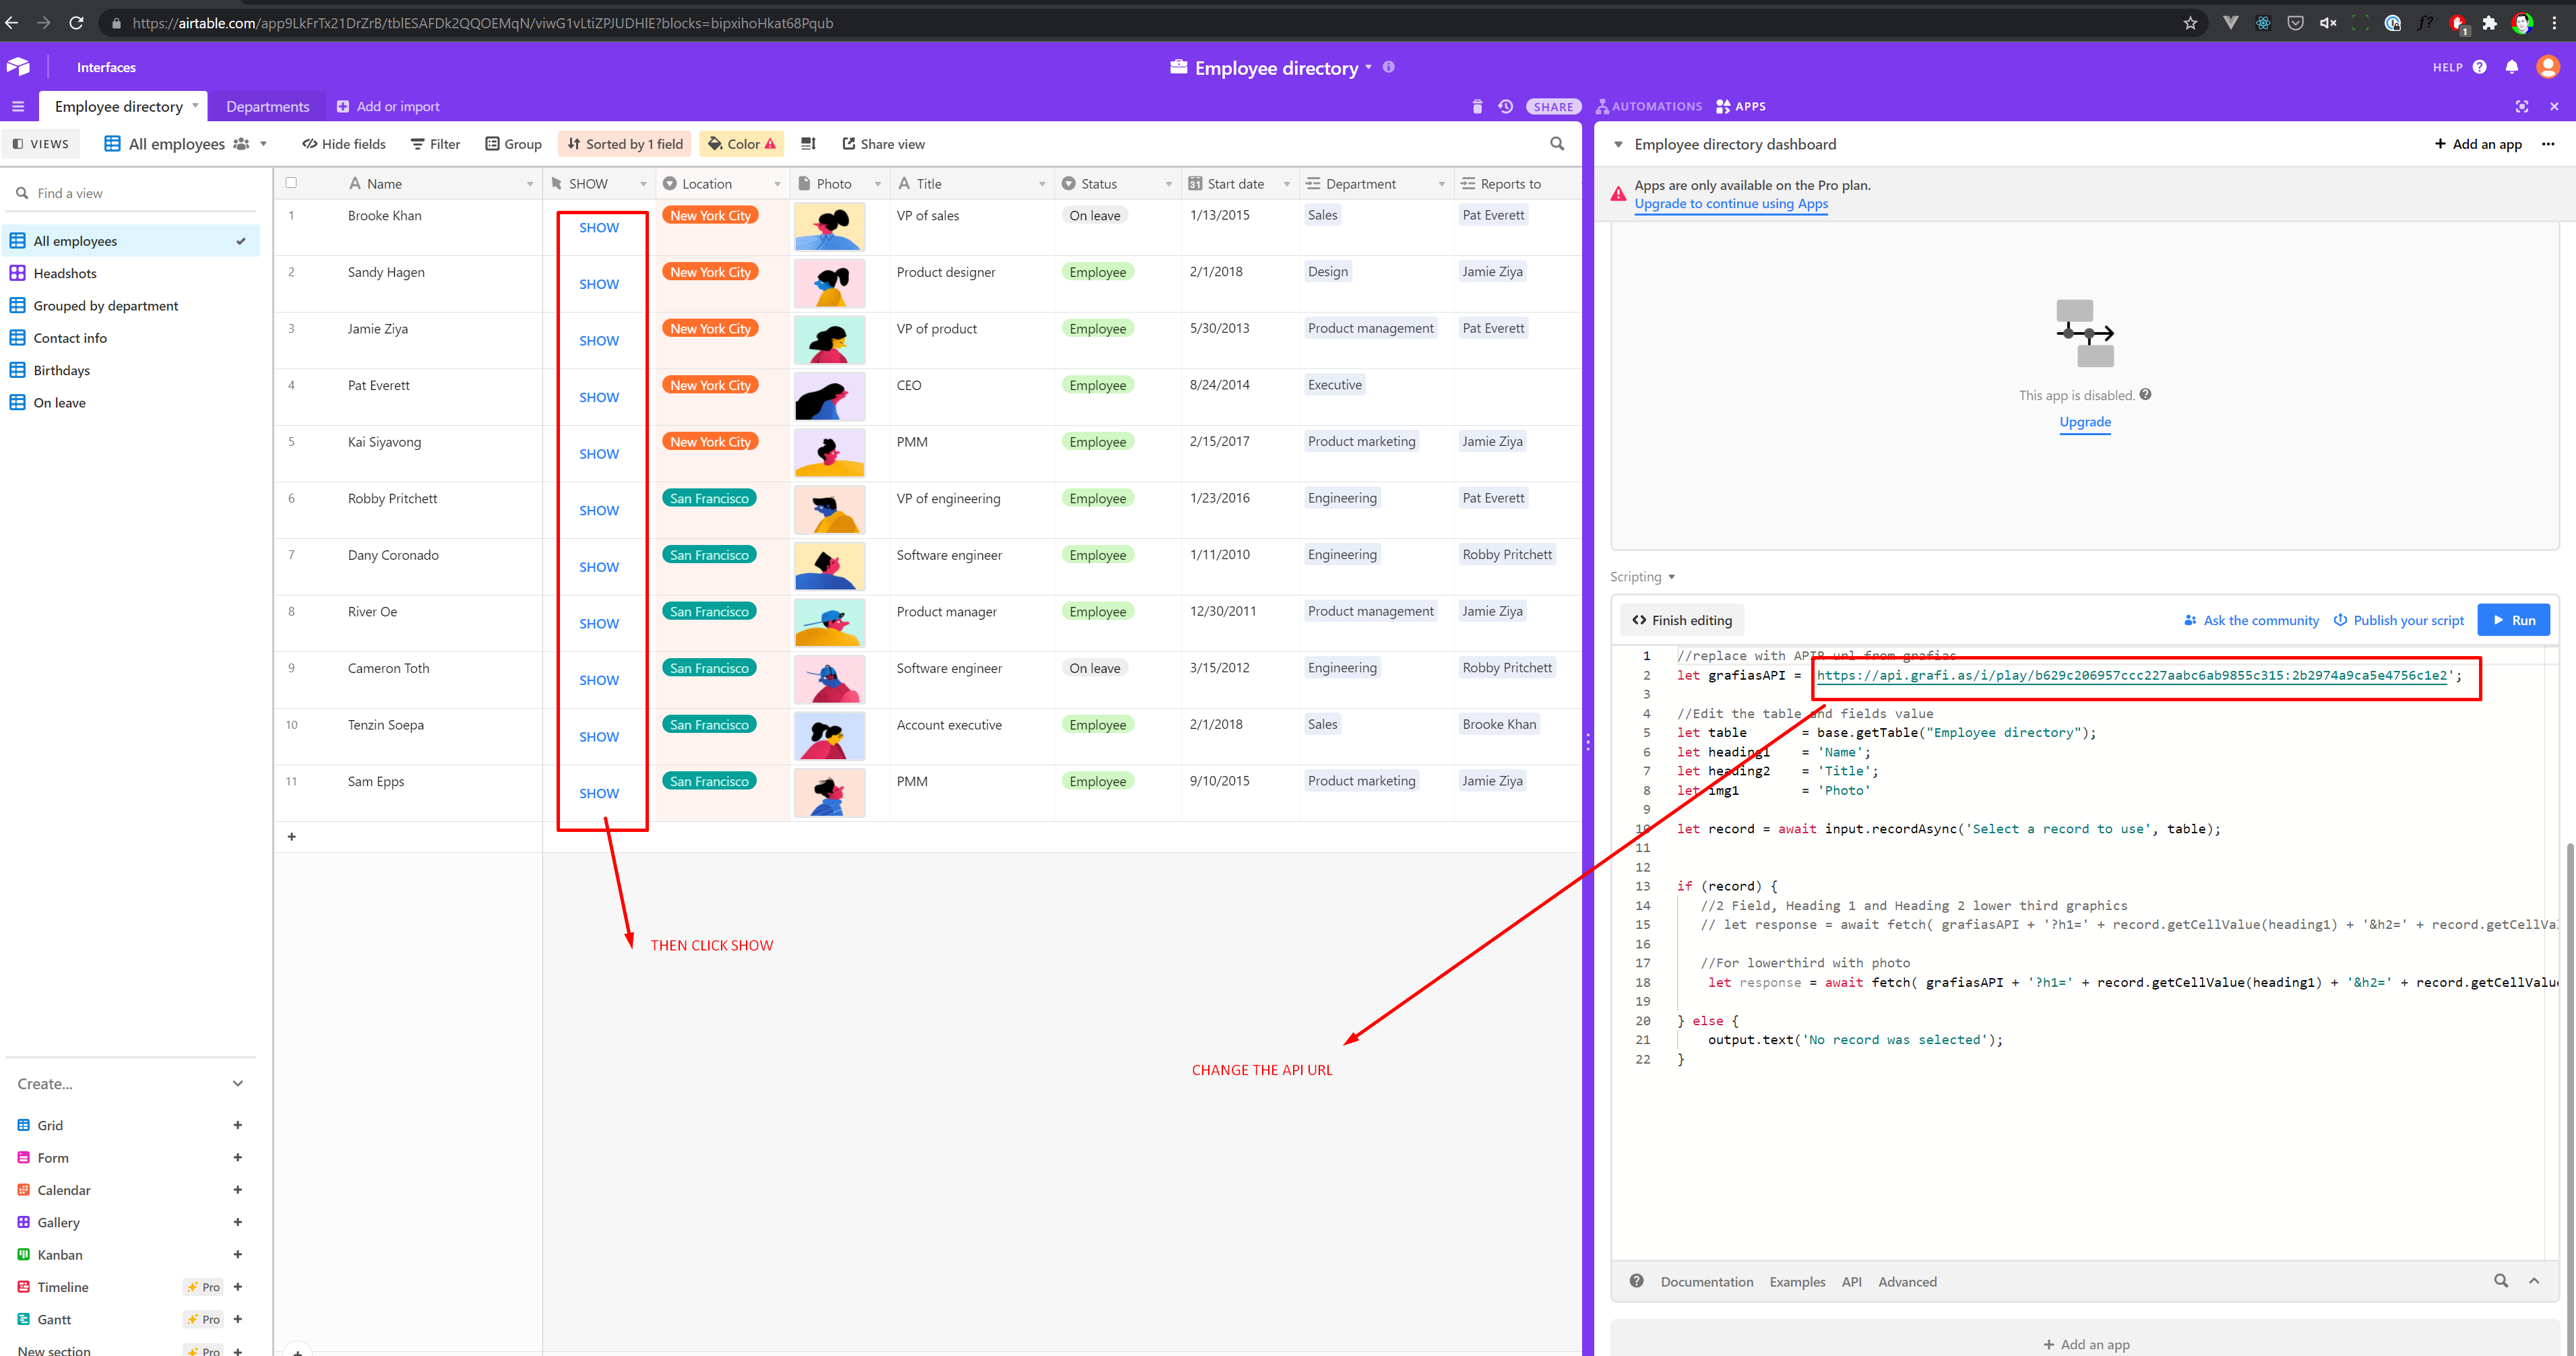Open the row height icon
Screen dimensions: 2576x1356
(808, 143)
